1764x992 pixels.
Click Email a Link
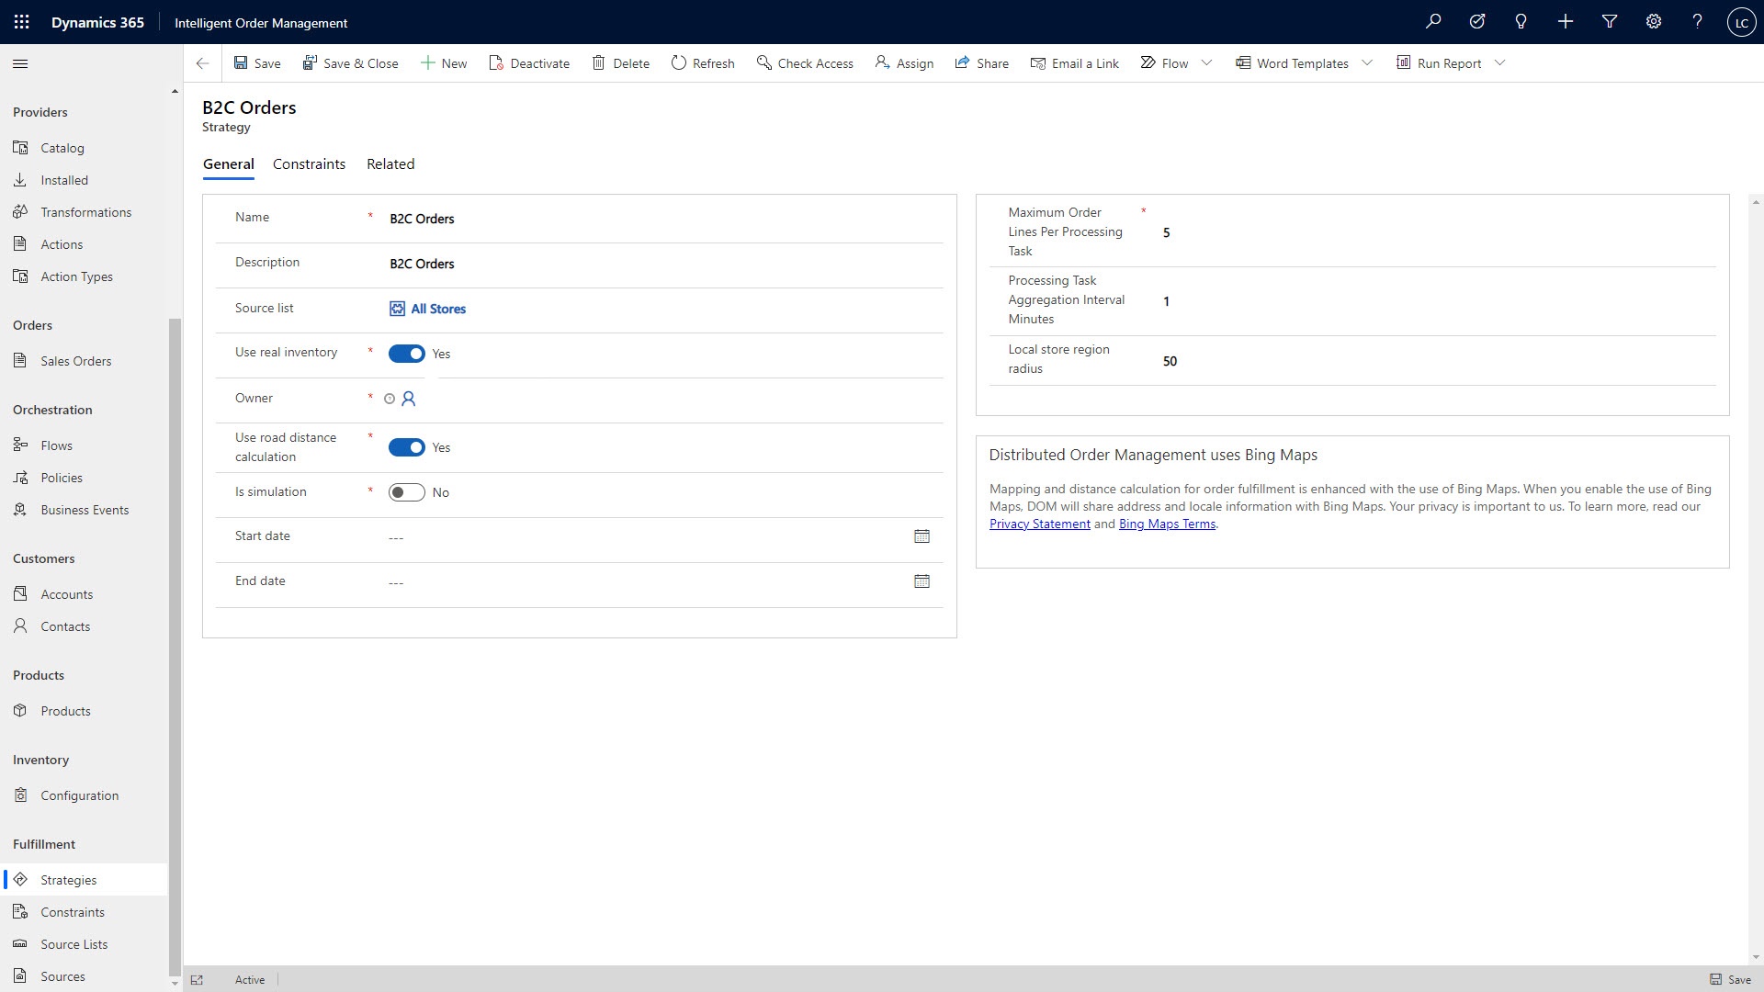pos(1075,63)
